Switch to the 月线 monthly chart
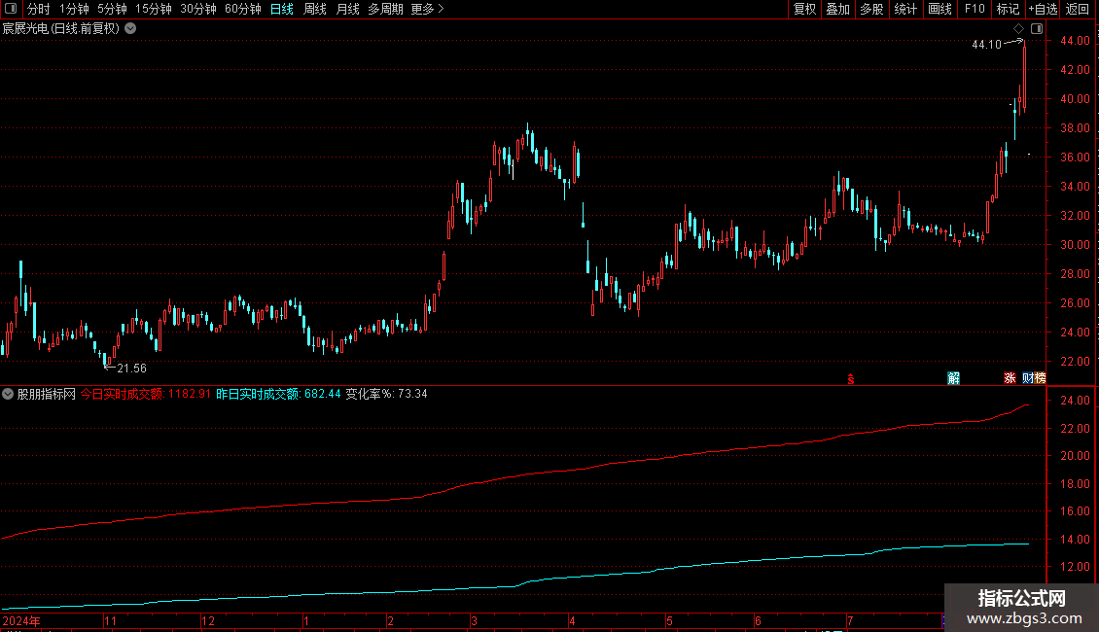 point(347,9)
